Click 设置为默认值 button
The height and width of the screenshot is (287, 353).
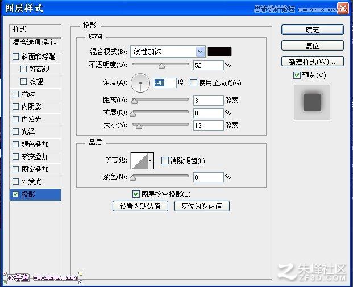[x=140, y=206]
